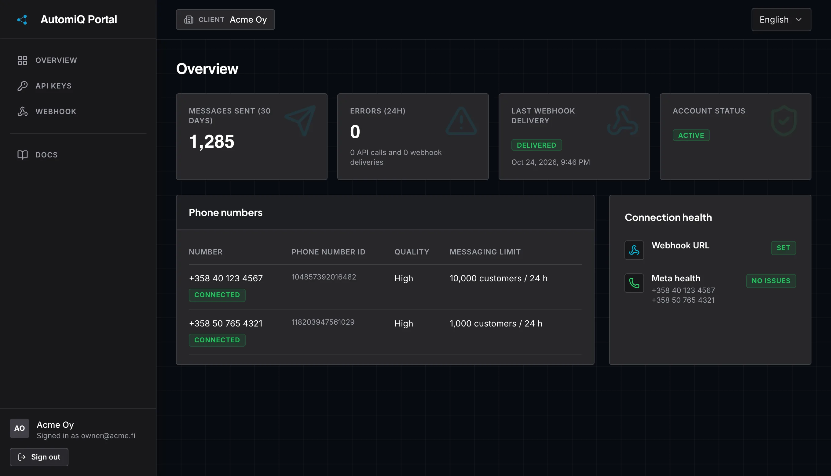Click the 1,285 messages sent value
Screen dimensions: 831x476
(211, 142)
